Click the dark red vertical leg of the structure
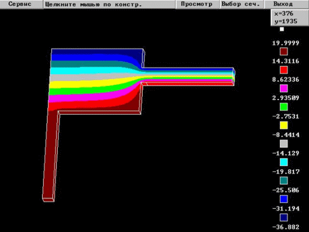Viewport: 309px width, 232px height. click(50, 156)
